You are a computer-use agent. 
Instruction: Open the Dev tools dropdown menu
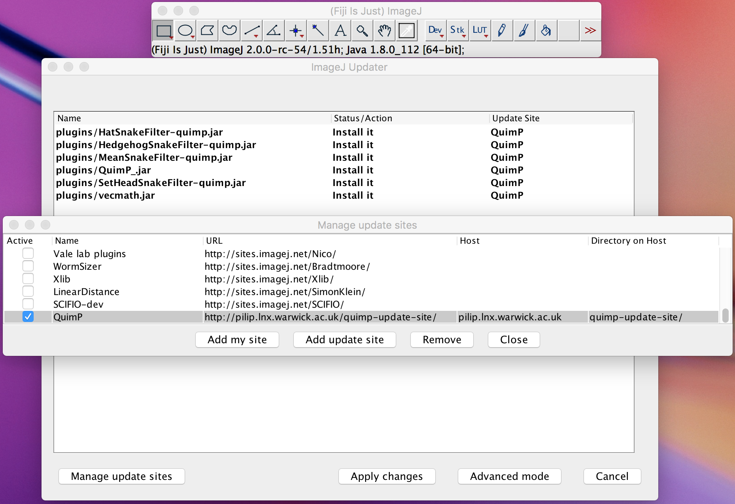(435, 30)
